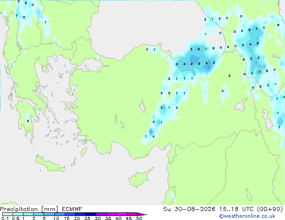The image size is (285, 220).
Task: Click the legend scale label "25"
Action: tap(87, 218)
